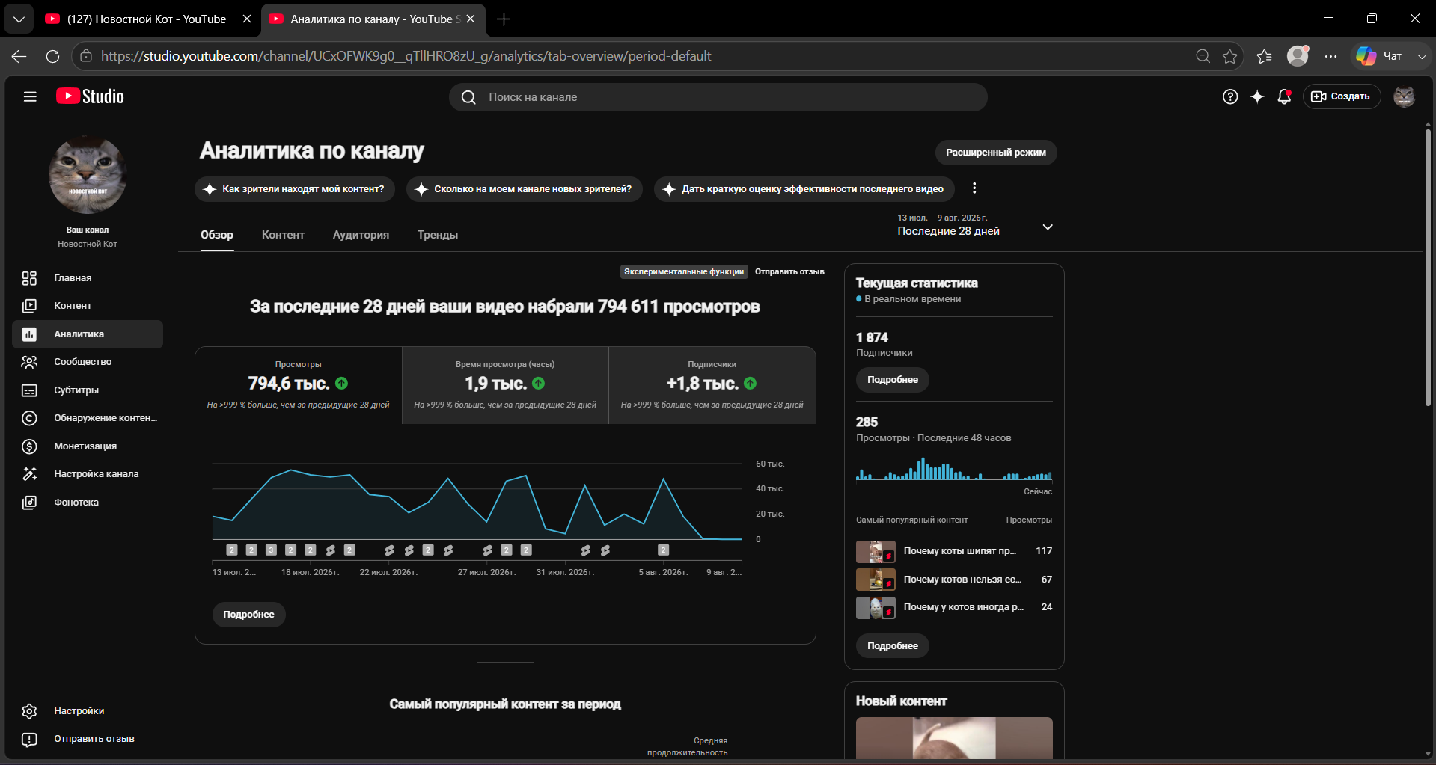Open the browser settings and more menu
1436x765 pixels.
tap(1330, 56)
